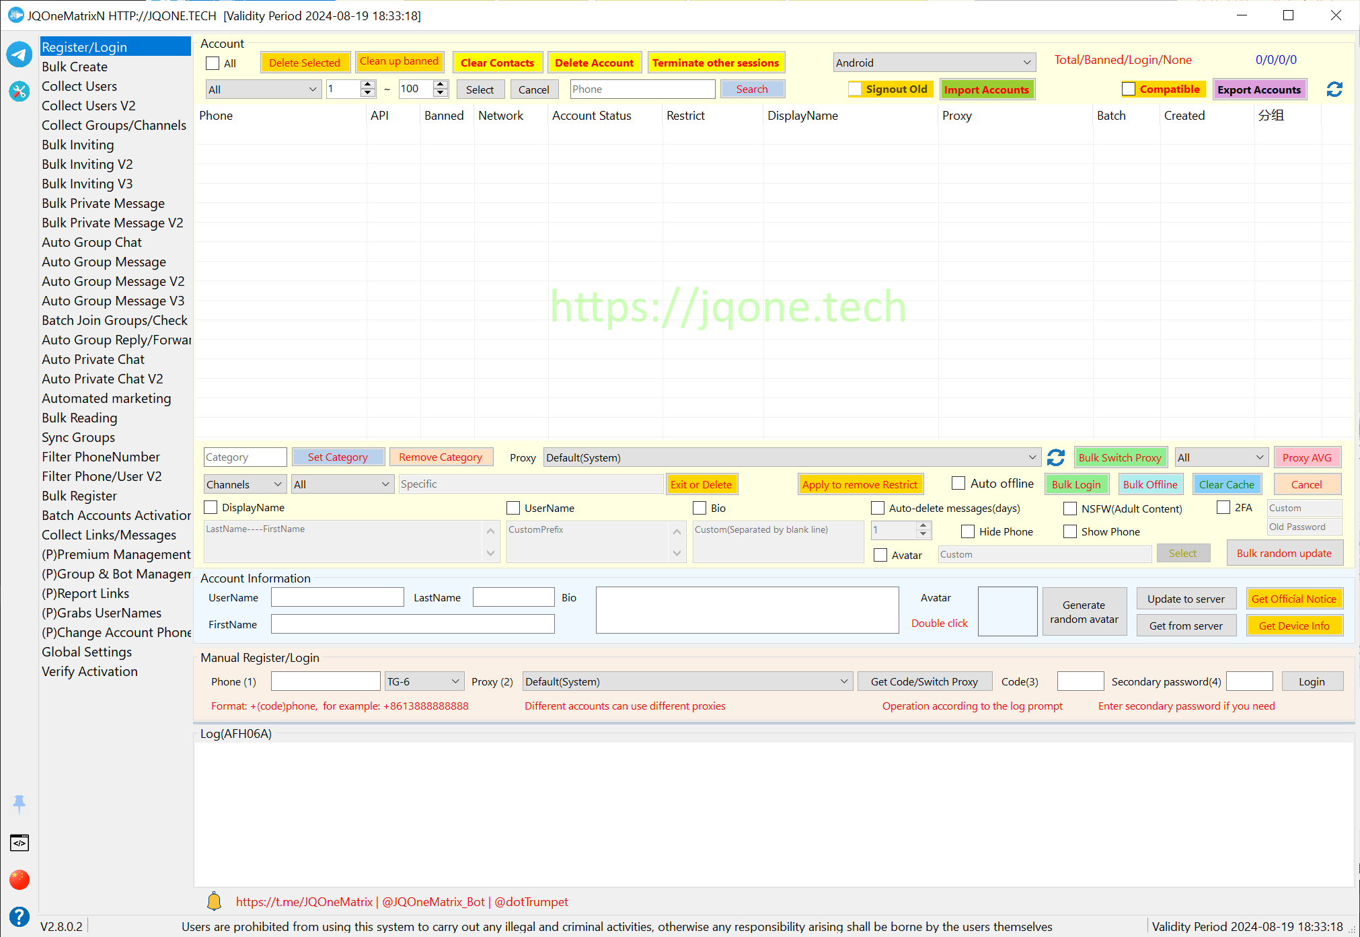Open the code console icon in sidebar
Viewport: 1360px width, 937px height.
pos(20,842)
